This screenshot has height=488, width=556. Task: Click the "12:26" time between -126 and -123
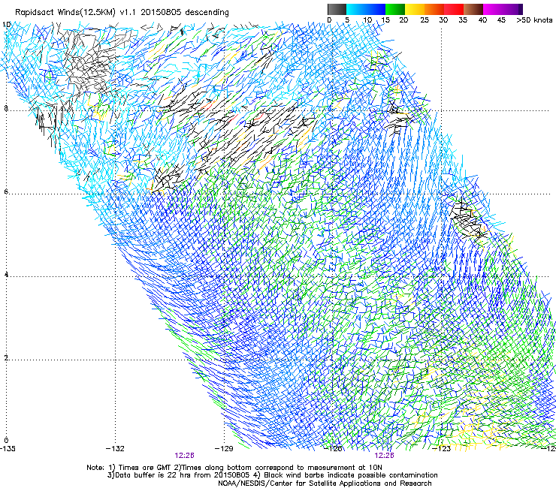(385, 456)
